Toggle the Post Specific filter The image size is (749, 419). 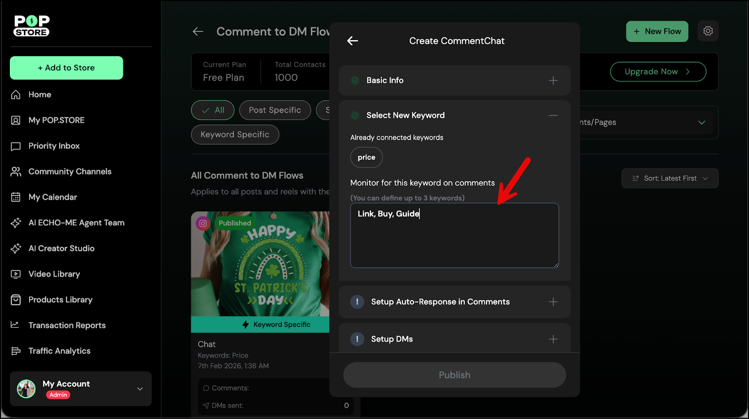point(275,110)
